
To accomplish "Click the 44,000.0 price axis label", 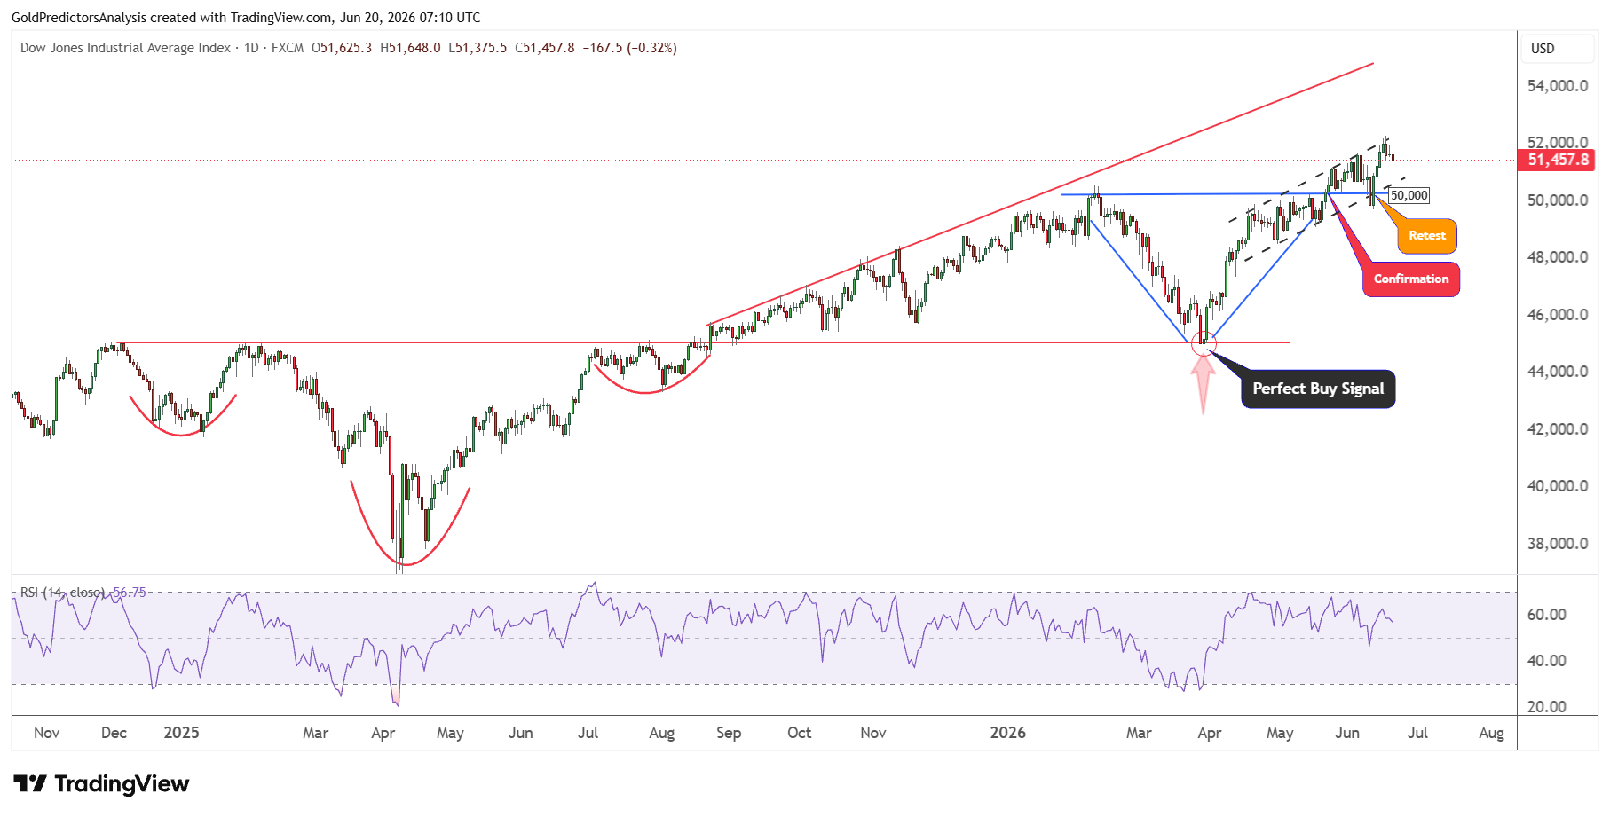I will [x=1558, y=372].
